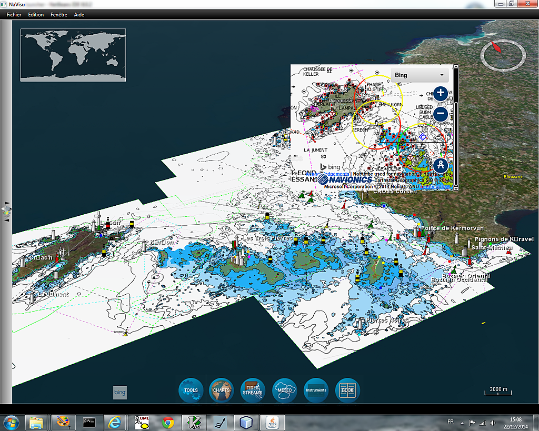This screenshot has width=539, height=431.
Task: Open the Bing map source dropdown
Action: pos(420,75)
